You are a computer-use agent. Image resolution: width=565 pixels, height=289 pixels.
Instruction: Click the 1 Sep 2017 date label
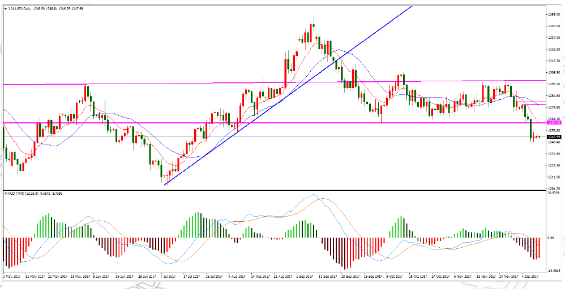pos(305,277)
